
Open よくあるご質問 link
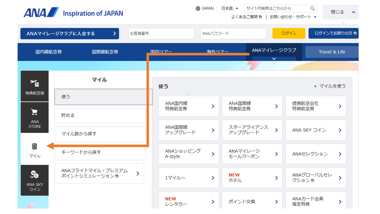(246, 17)
